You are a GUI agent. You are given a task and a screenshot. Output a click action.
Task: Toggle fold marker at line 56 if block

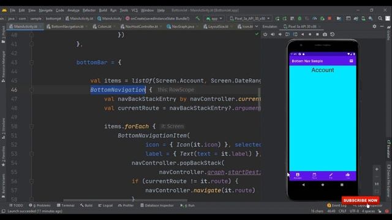[x=31, y=182]
